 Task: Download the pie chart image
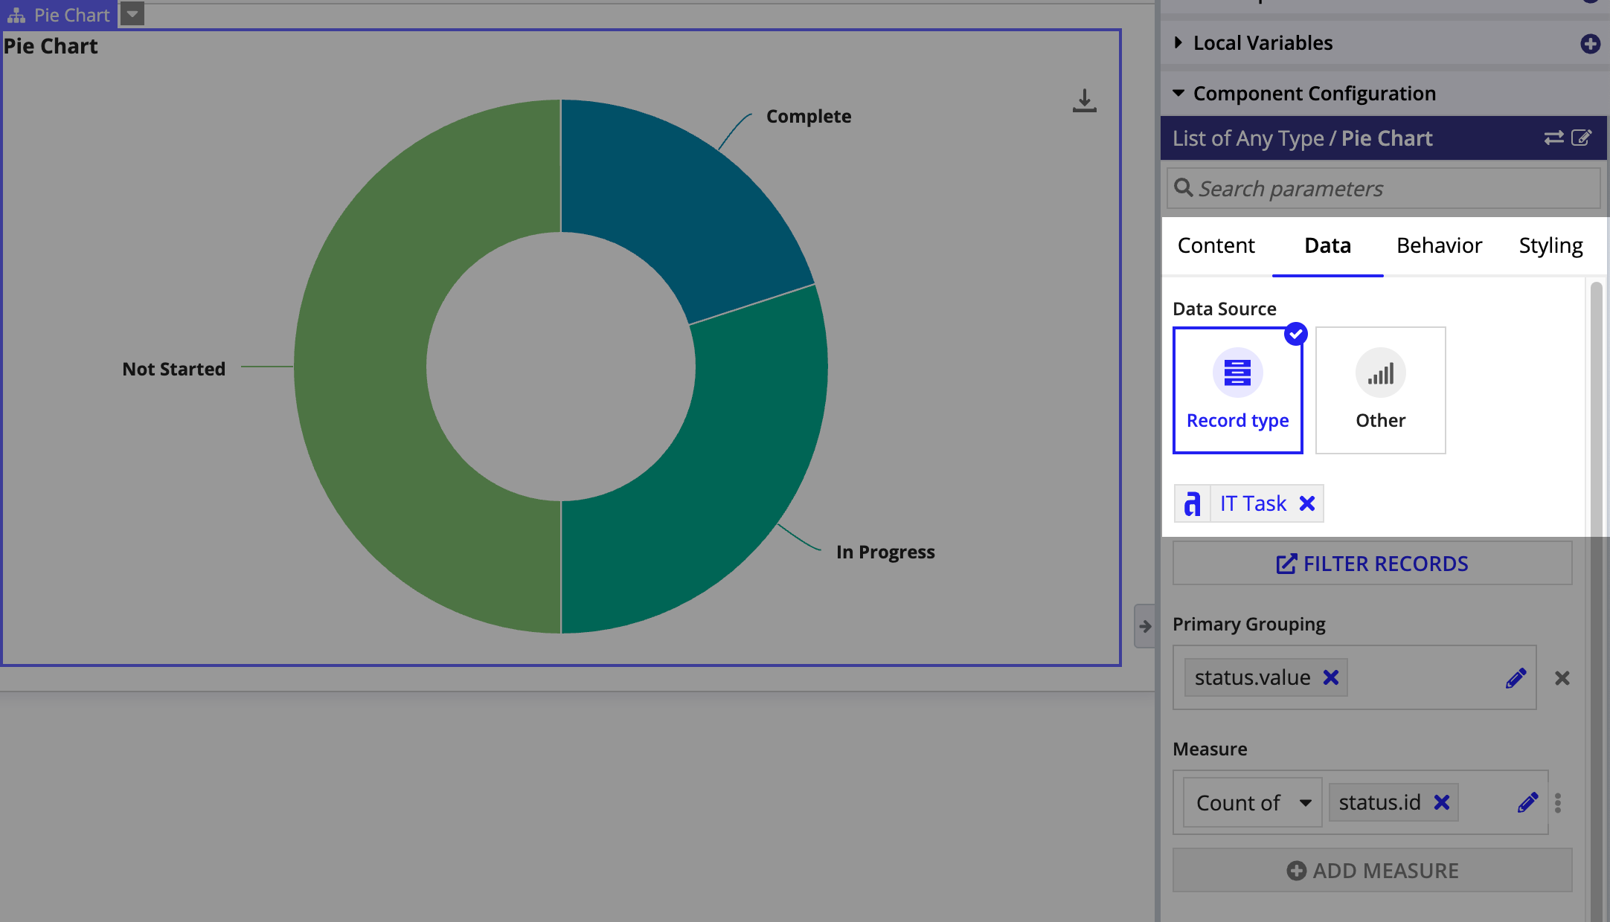pos(1084,101)
